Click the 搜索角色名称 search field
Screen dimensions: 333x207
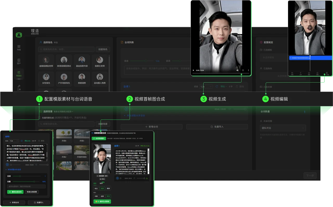pyautogui.click(x=66, y=50)
